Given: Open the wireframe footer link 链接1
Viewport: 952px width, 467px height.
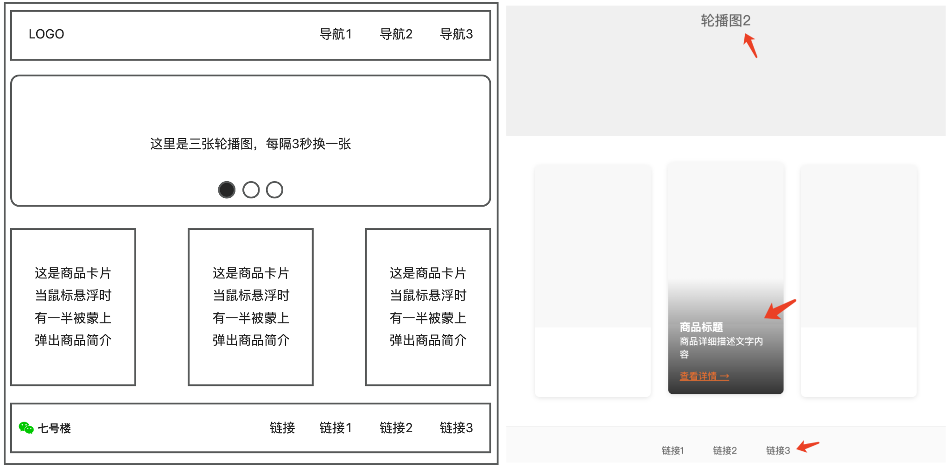Looking at the screenshot, I should click(336, 428).
